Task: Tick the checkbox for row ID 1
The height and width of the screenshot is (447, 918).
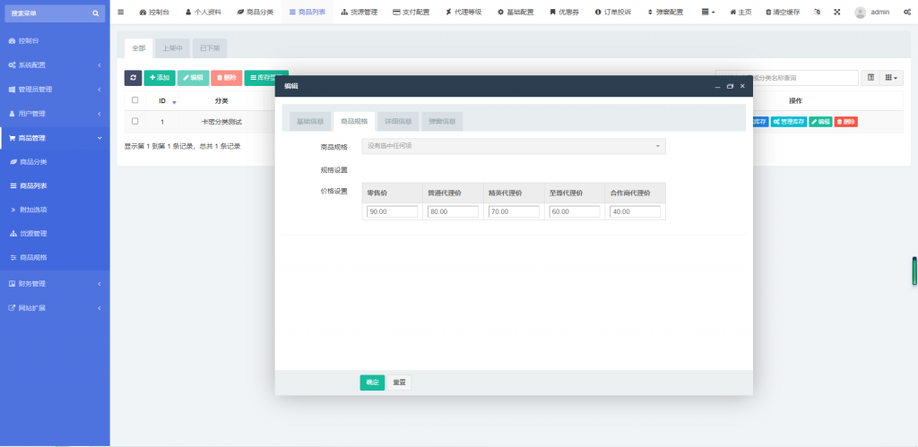Action: click(x=135, y=121)
